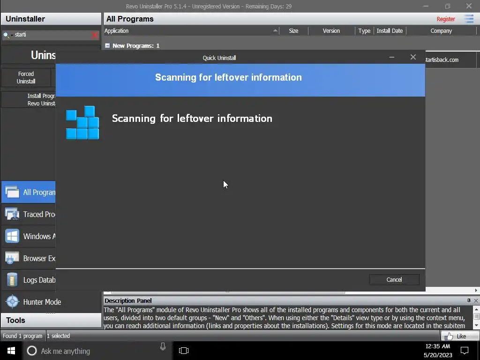Image resolution: width=480 pixels, height=360 pixels.
Task: Click the Description Panel scrollbar down arrow
Action: point(476,325)
